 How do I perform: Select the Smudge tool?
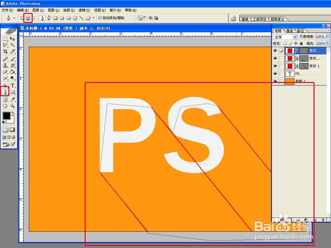pos(5,78)
